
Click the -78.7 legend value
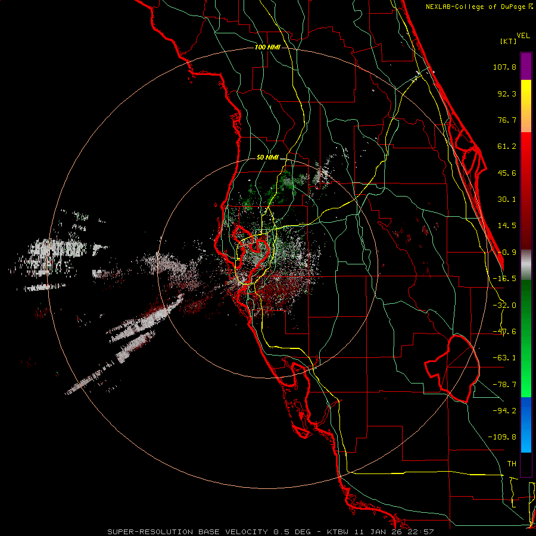[504, 385]
